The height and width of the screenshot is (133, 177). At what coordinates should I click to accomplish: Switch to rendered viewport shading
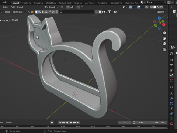[162, 7]
